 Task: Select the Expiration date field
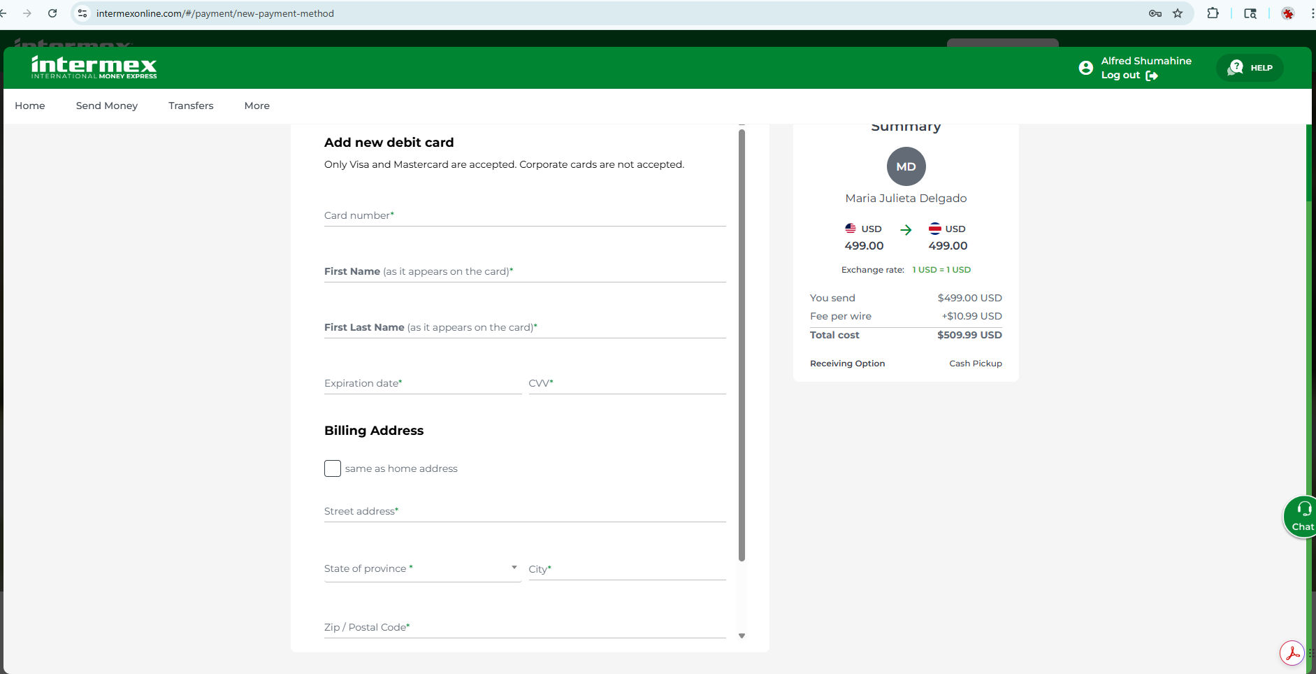pyautogui.click(x=422, y=384)
